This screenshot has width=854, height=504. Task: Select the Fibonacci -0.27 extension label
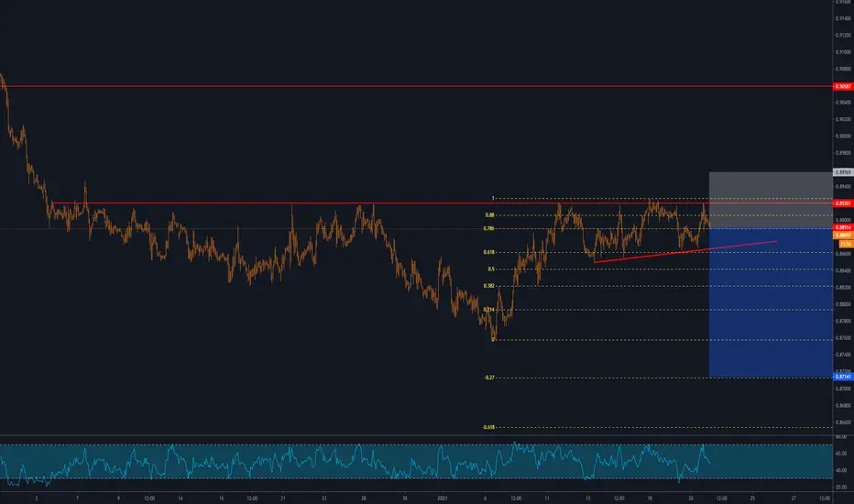489,378
